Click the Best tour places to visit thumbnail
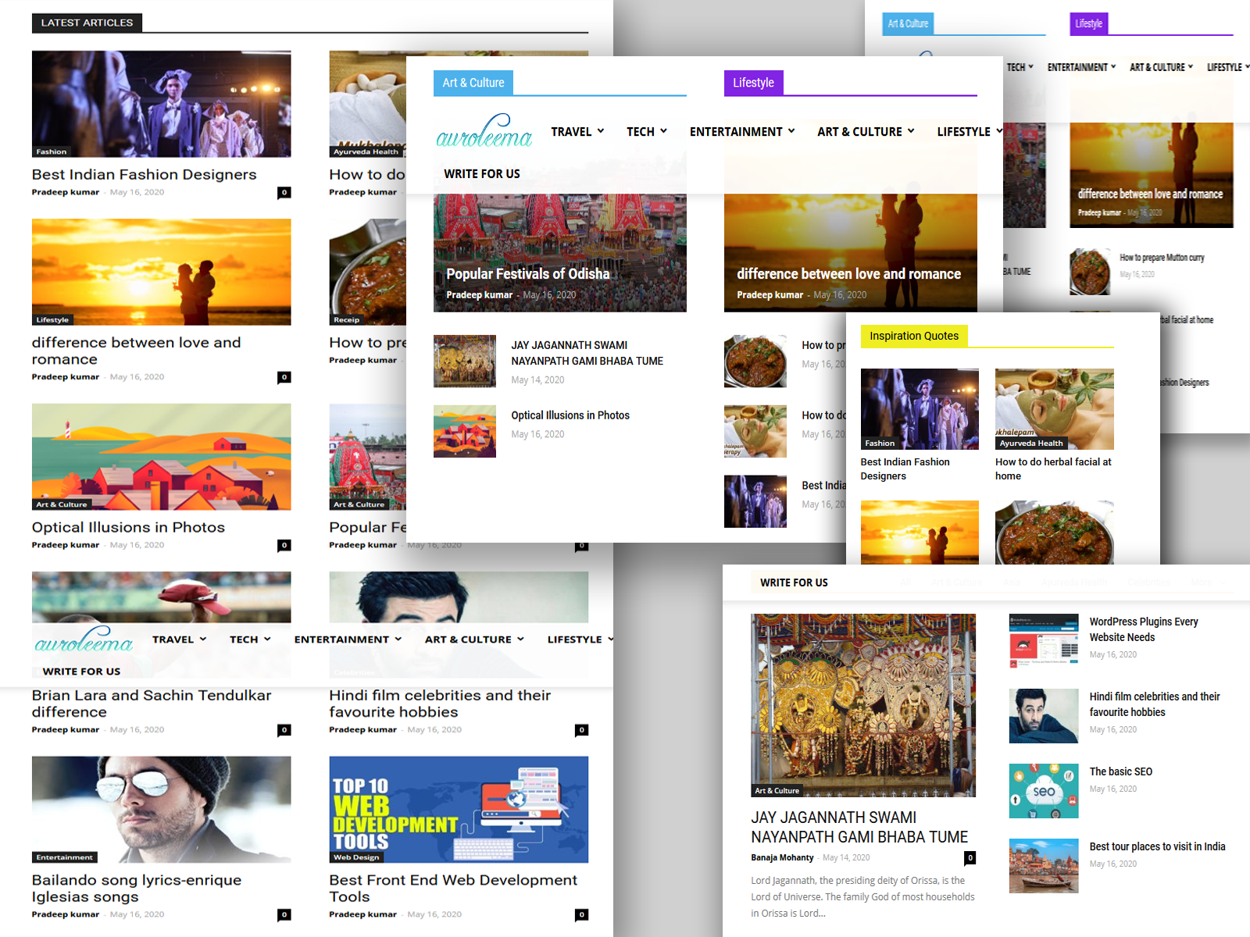1250x937 pixels. [1043, 866]
